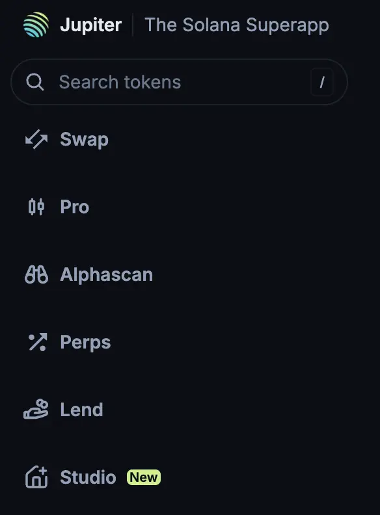
Task: Click the Swap arrows icon
Action: tap(36, 139)
